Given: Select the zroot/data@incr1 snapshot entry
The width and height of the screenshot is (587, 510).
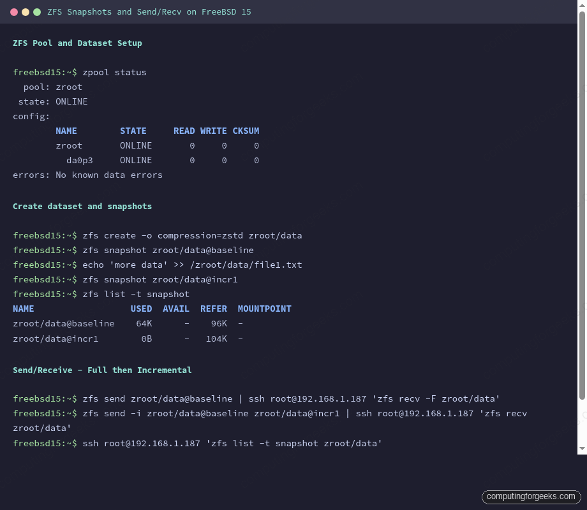Looking at the screenshot, I should (x=55, y=339).
